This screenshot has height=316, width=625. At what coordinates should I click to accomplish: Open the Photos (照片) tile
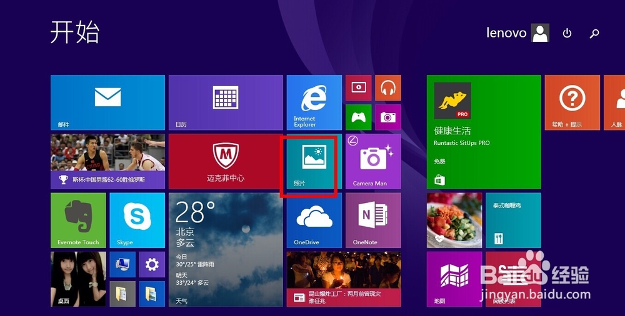tap(314, 161)
